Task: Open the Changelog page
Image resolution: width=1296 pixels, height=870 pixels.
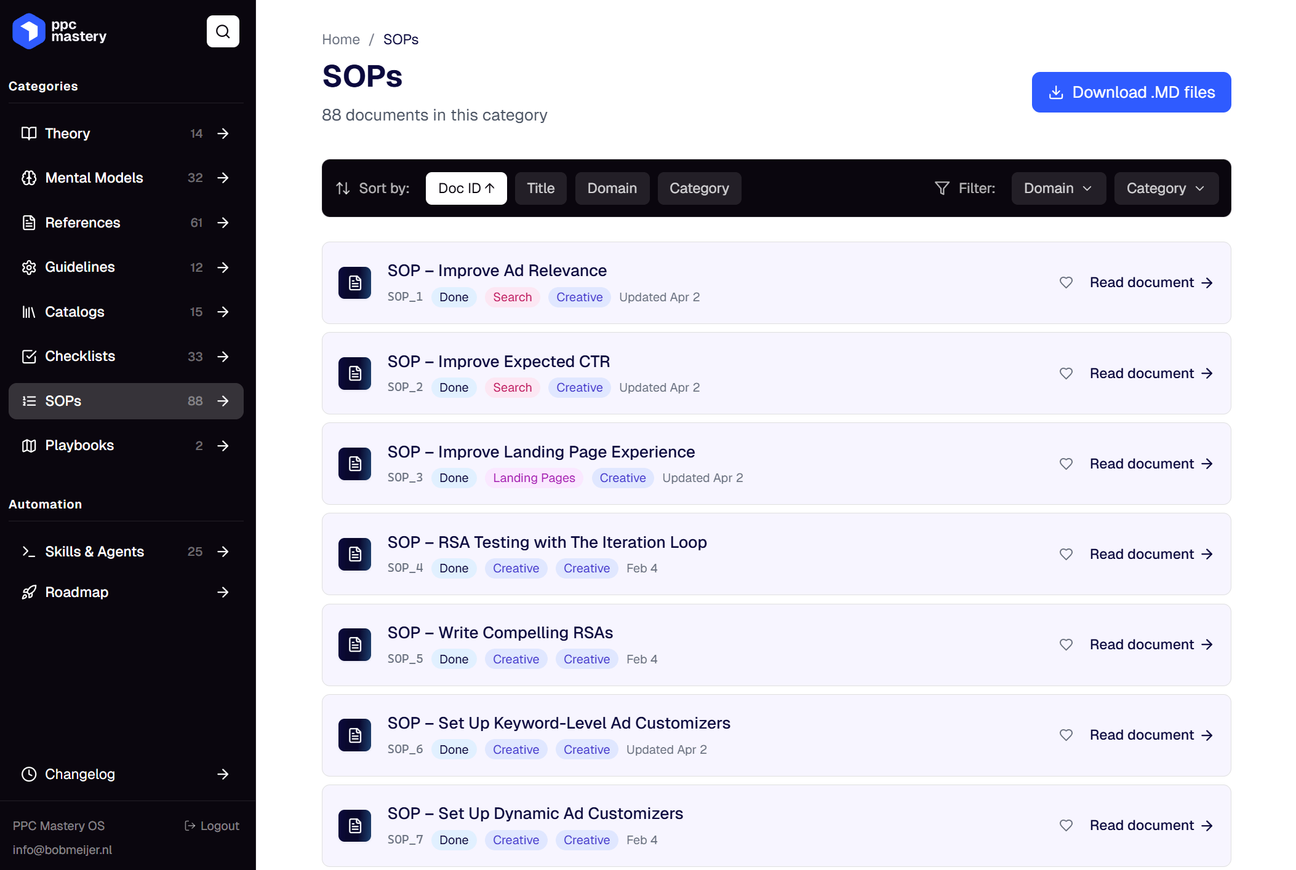Action: (126, 774)
